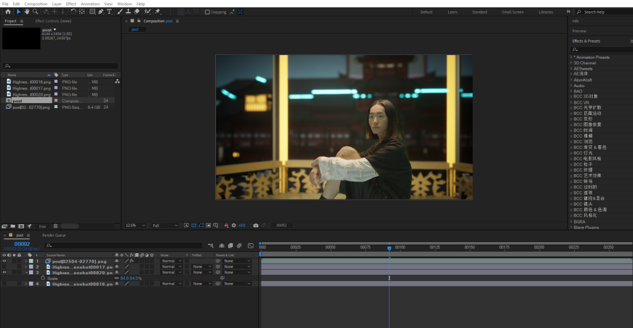Open the Effect menu
The width and height of the screenshot is (633, 328).
71,4
